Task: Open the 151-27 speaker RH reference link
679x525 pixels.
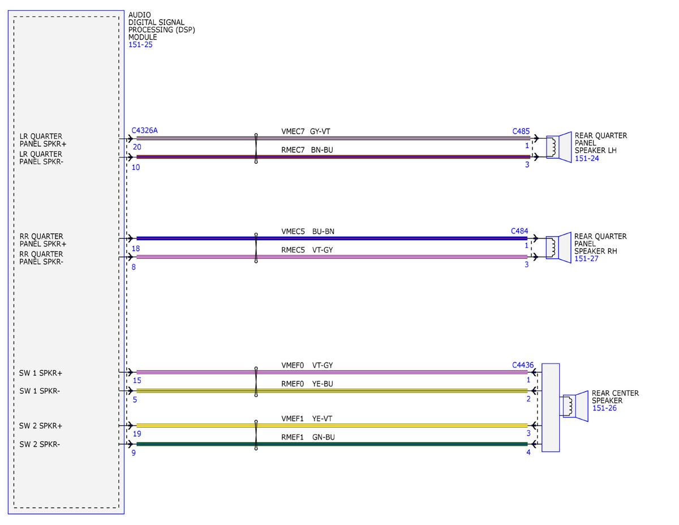Action: 586,259
